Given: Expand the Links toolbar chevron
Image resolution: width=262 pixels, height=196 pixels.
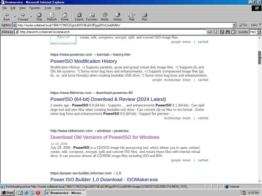Looking at the screenshot, I should [260, 24].
